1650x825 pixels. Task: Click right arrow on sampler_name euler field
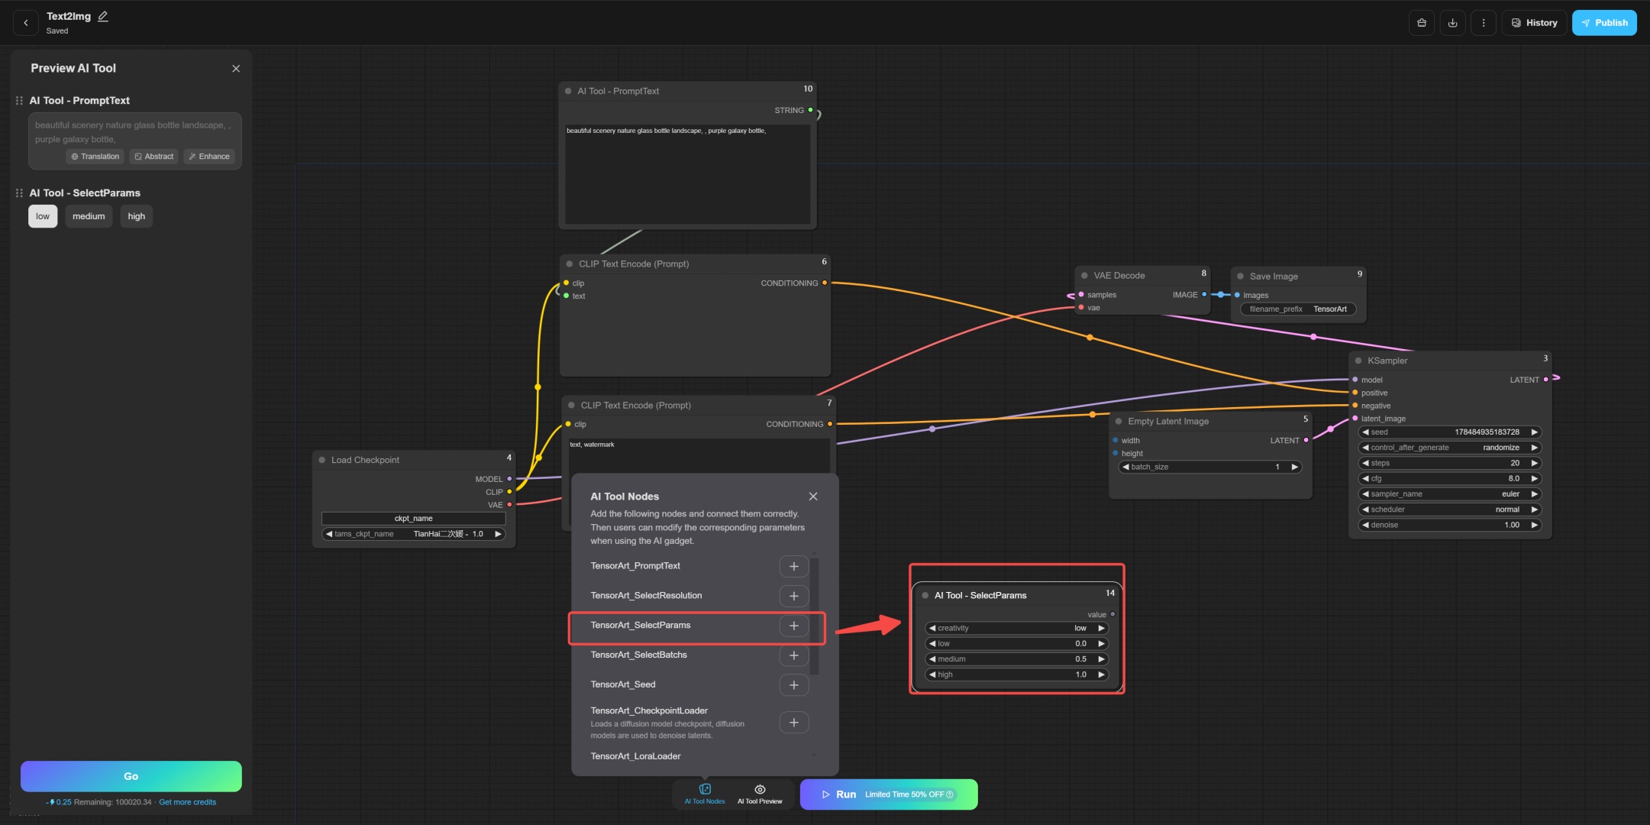click(1534, 494)
